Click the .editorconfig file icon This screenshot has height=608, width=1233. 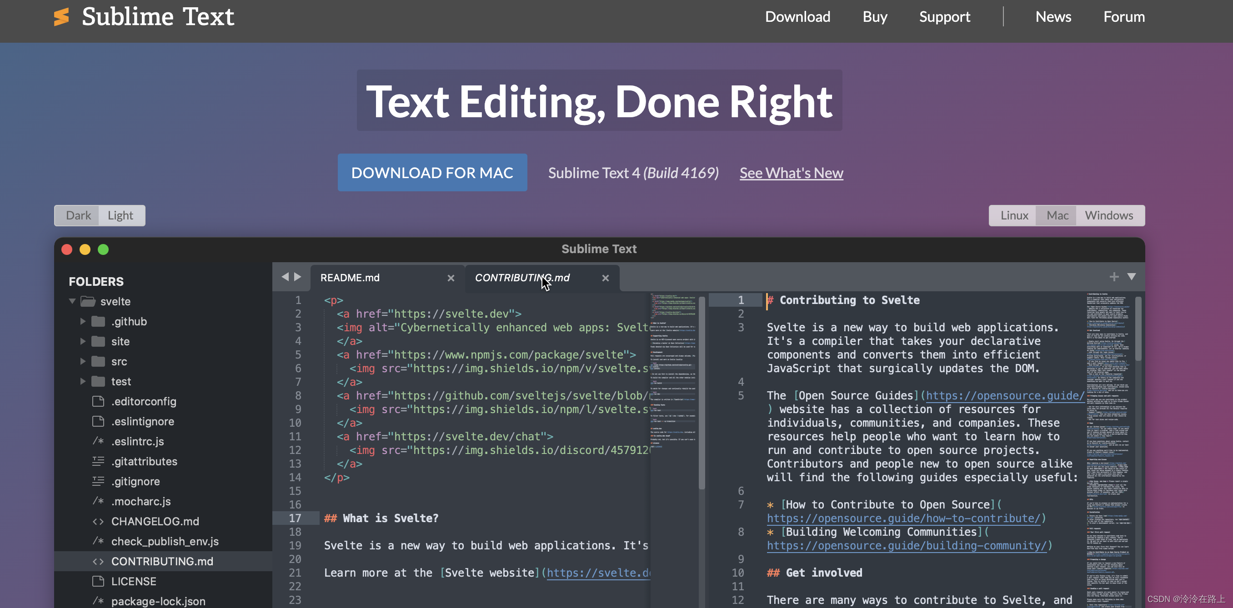click(x=98, y=401)
